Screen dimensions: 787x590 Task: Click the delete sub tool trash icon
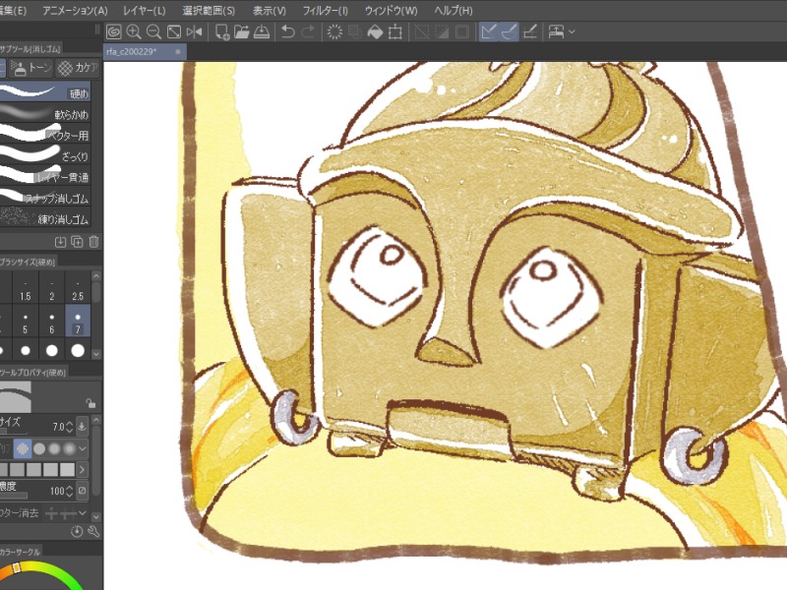(x=93, y=242)
